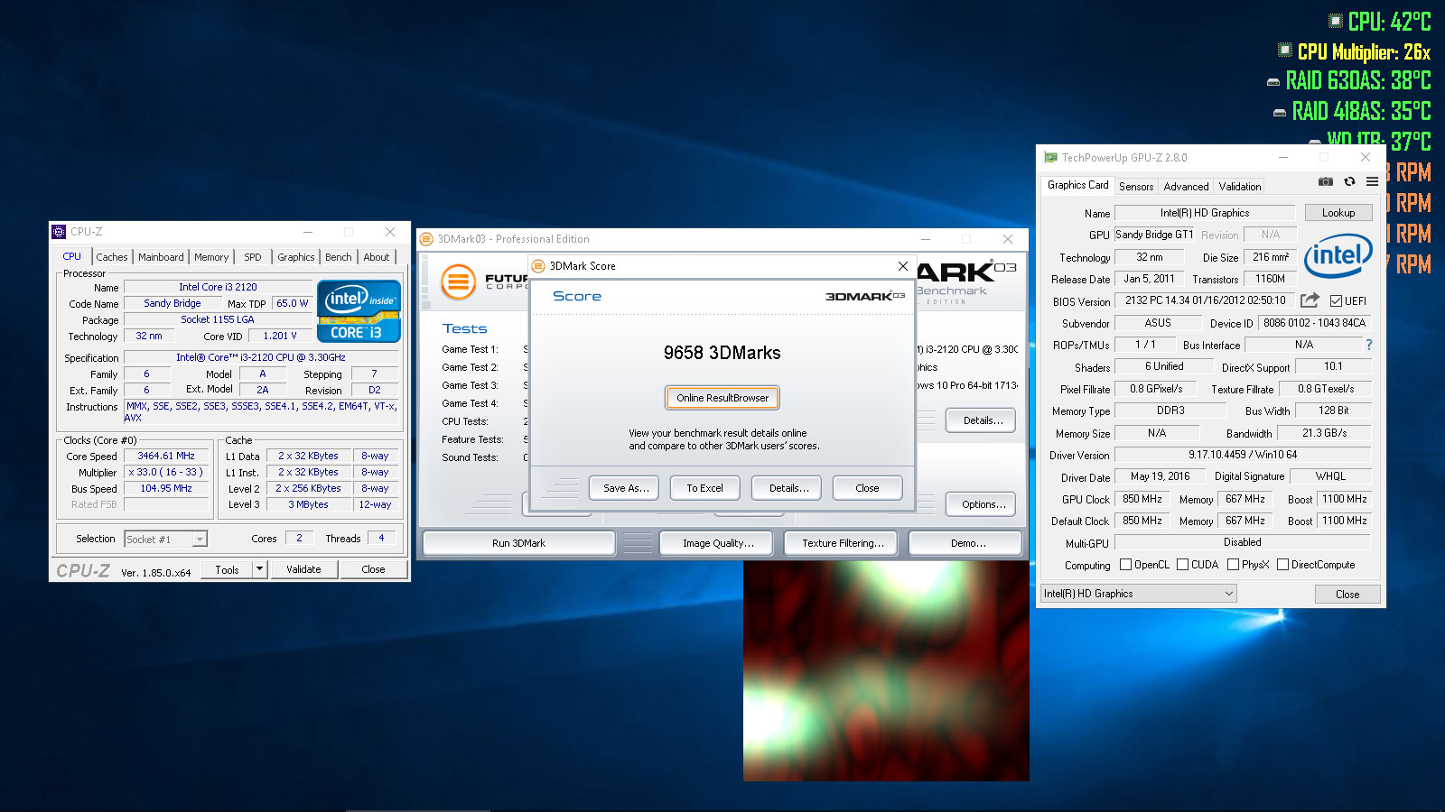Toggle the DirectCompute checkbox
Image resolution: width=1445 pixels, height=812 pixels.
tap(1282, 565)
